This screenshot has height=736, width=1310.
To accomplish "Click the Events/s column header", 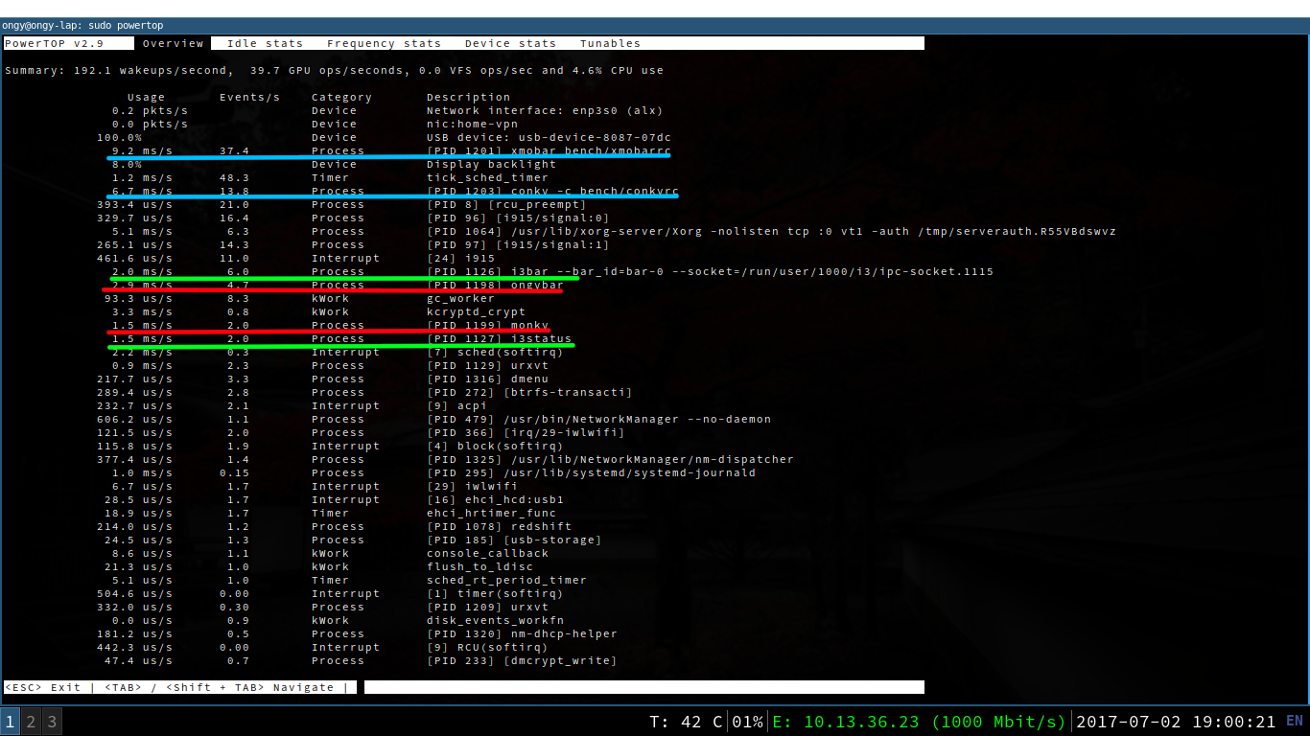I will 249,97.
